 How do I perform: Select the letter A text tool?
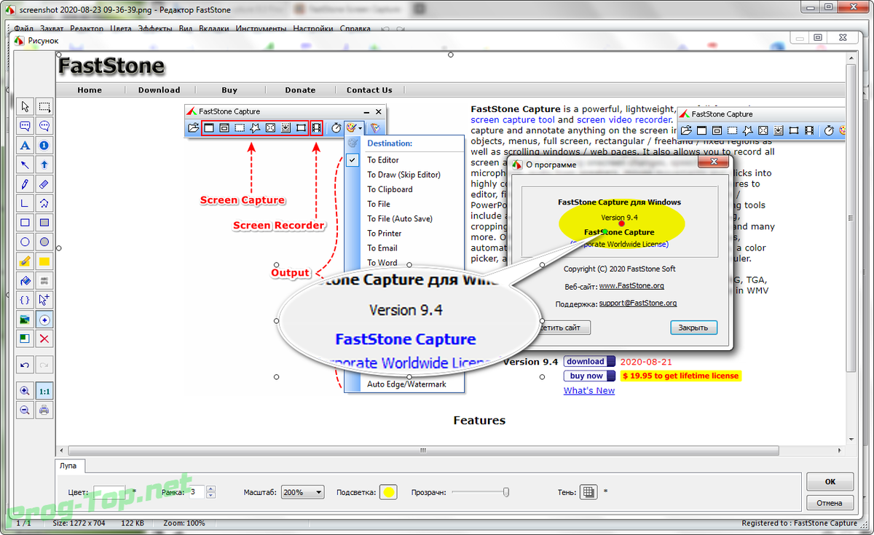click(x=25, y=146)
